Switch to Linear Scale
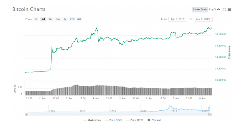Viewport: 247px width, 126px height. pyautogui.click(x=200, y=9)
